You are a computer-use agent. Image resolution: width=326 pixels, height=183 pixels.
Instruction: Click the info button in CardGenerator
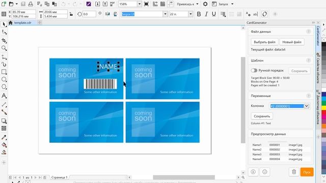coord(253,172)
